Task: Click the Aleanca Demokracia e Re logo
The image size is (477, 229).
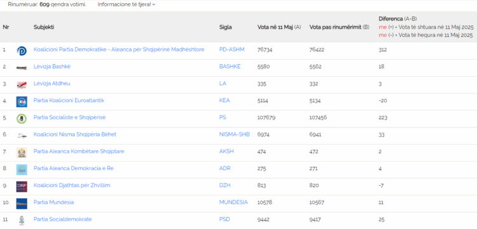Action: click(22, 170)
